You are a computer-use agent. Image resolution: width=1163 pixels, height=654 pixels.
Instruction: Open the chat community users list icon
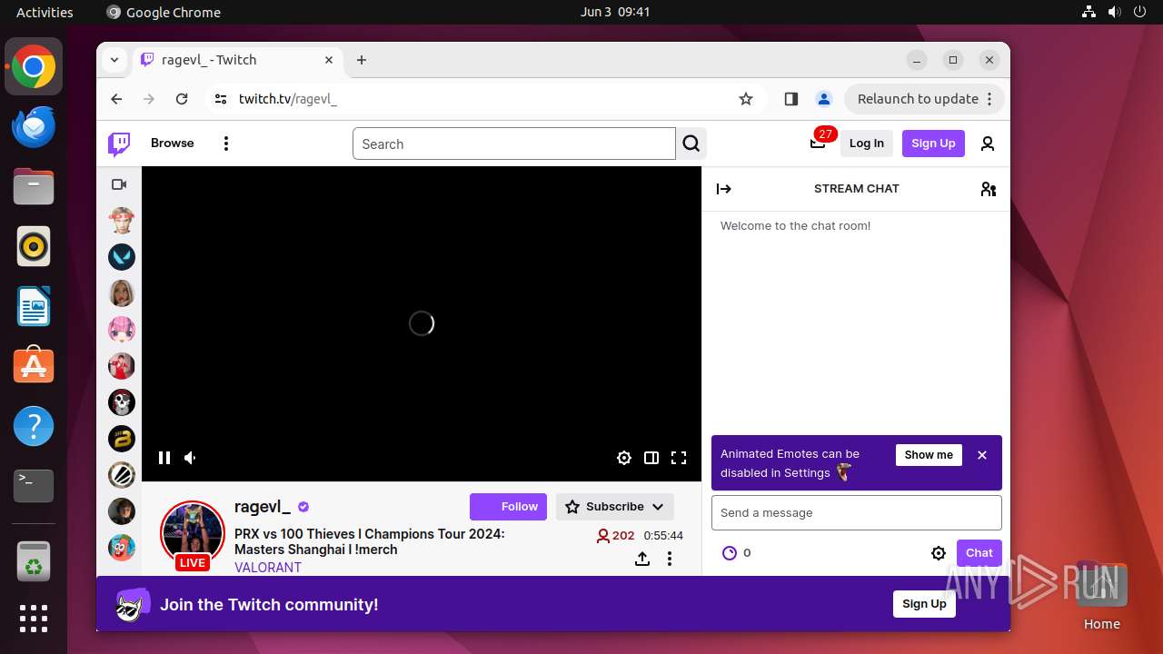tap(989, 189)
